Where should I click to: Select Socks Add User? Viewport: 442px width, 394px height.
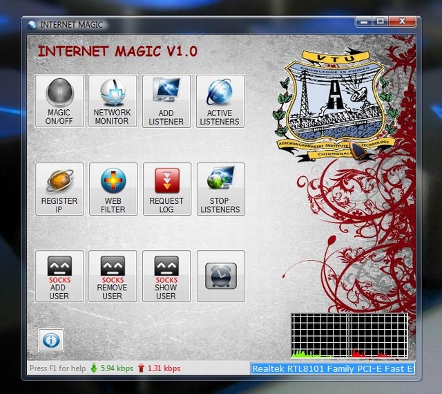click(x=59, y=276)
